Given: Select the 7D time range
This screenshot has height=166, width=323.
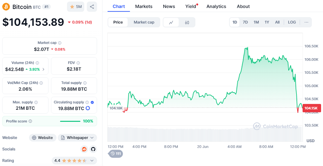Looking at the screenshot, I should click(245, 22).
